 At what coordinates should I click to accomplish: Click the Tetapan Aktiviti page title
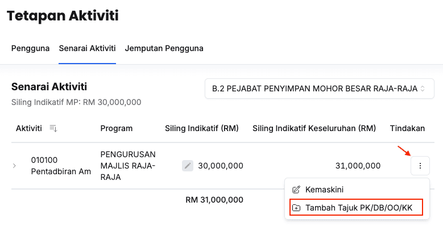click(63, 15)
